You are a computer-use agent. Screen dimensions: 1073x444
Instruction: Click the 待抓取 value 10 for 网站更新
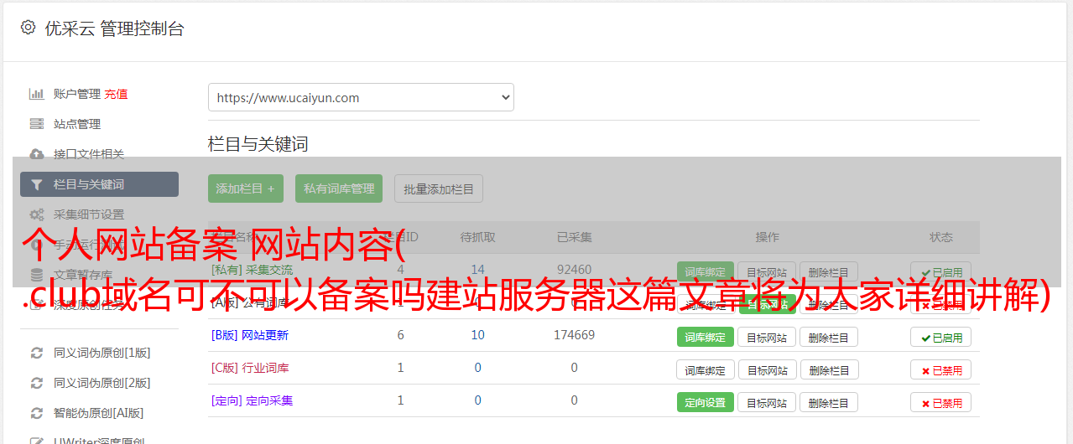pos(478,335)
